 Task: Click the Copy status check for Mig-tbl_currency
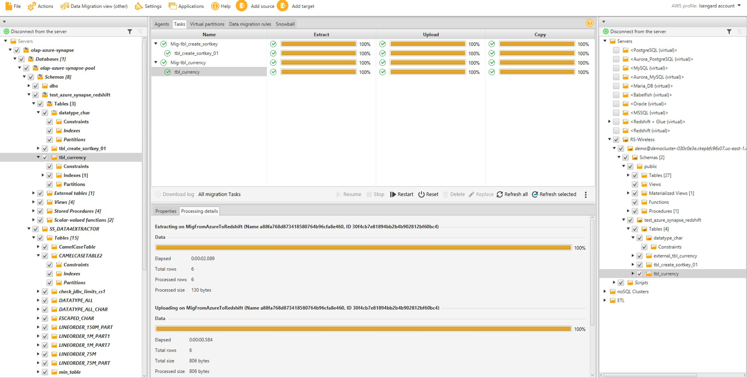coord(492,63)
